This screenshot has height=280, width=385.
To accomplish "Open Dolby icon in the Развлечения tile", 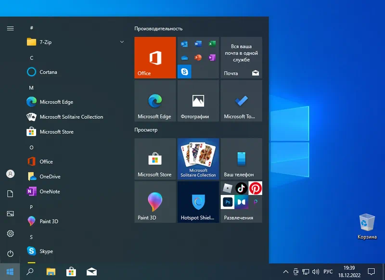I will click(242, 202).
